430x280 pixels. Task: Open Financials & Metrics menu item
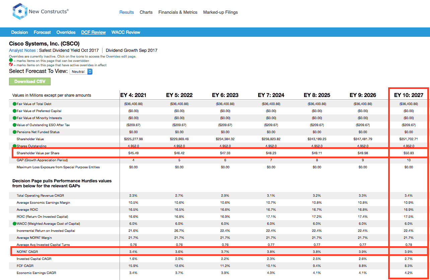tap(178, 12)
